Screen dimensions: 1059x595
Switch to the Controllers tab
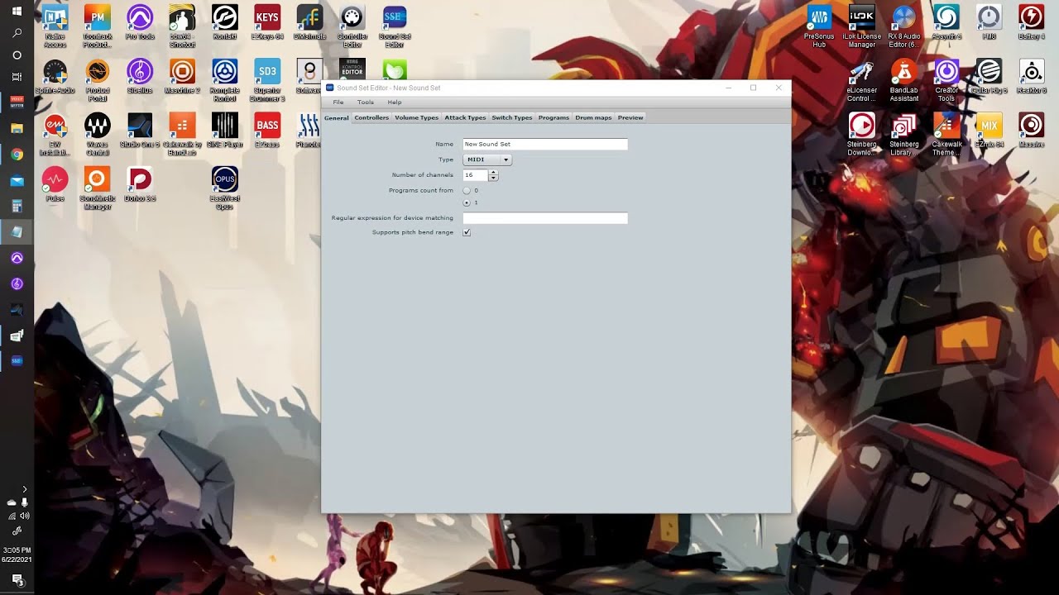(371, 117)
